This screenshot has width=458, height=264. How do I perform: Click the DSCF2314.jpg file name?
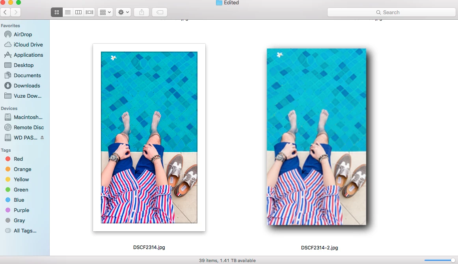pos(149,247)
